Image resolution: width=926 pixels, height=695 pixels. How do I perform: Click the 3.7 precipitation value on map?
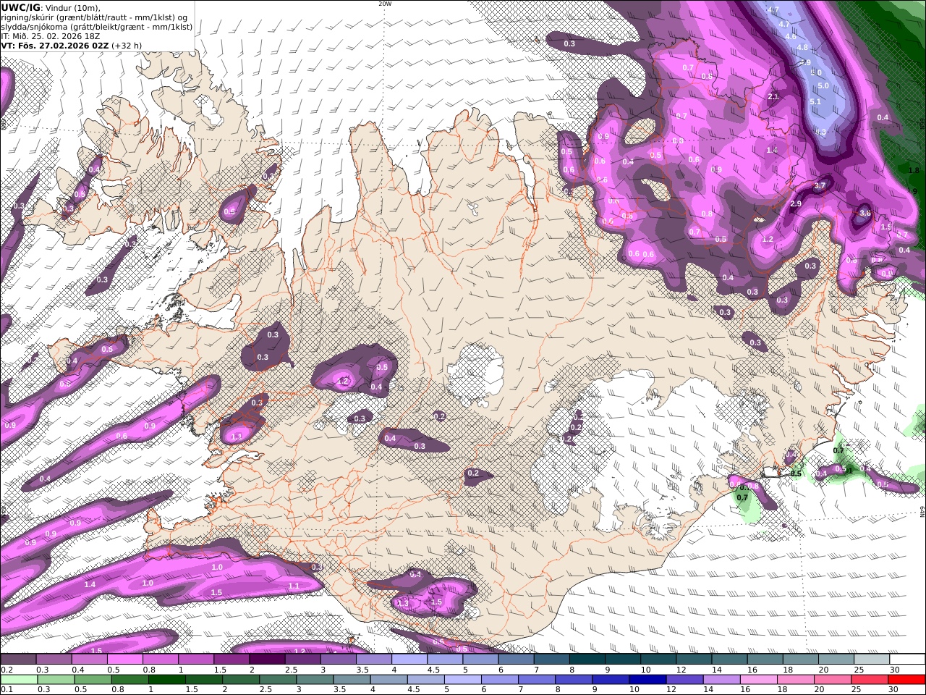pos(820,186)
